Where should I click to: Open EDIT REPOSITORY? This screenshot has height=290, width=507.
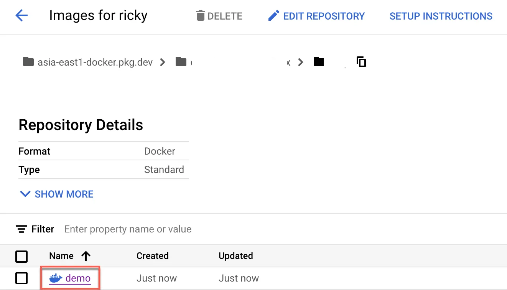click(316, 16)
